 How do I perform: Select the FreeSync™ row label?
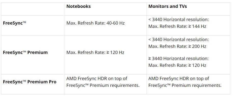point(14,23)
